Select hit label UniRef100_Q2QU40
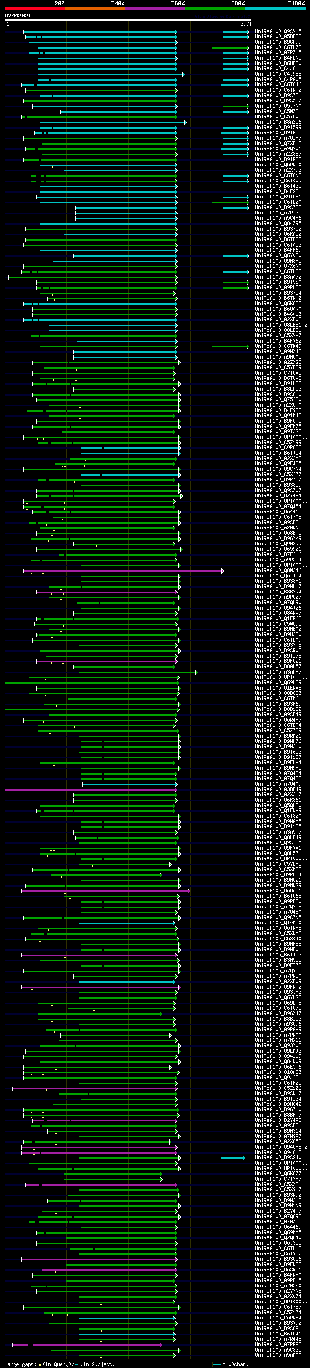The image size is (310, 1368). coord(278,1238)
